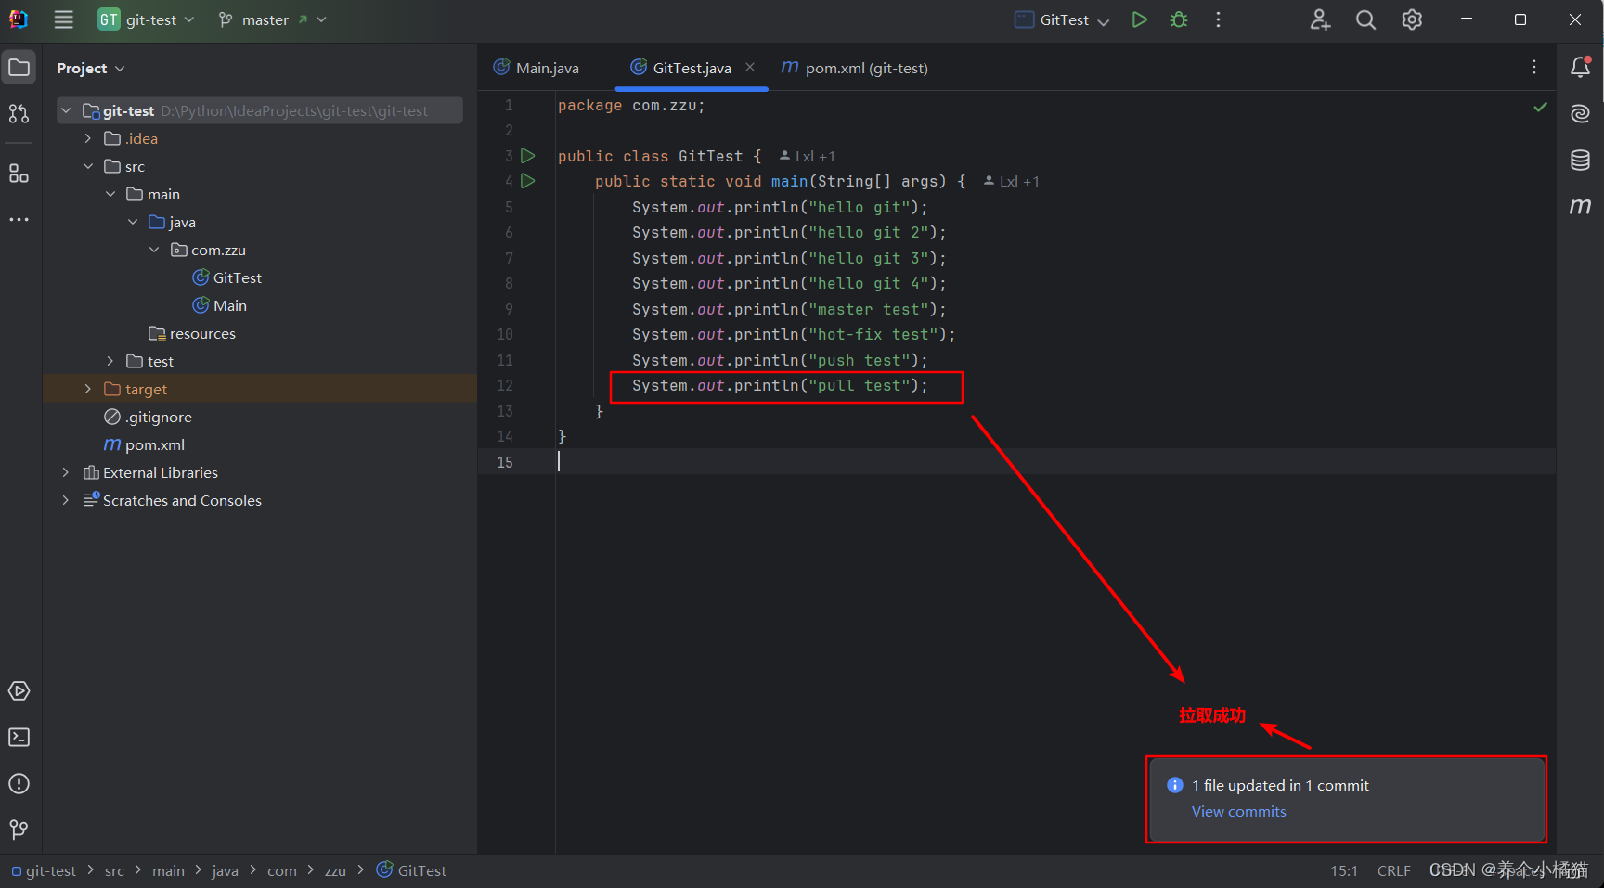Expand the target folder
Viewport: 1604px width, 888px height.
pos(88,389)
